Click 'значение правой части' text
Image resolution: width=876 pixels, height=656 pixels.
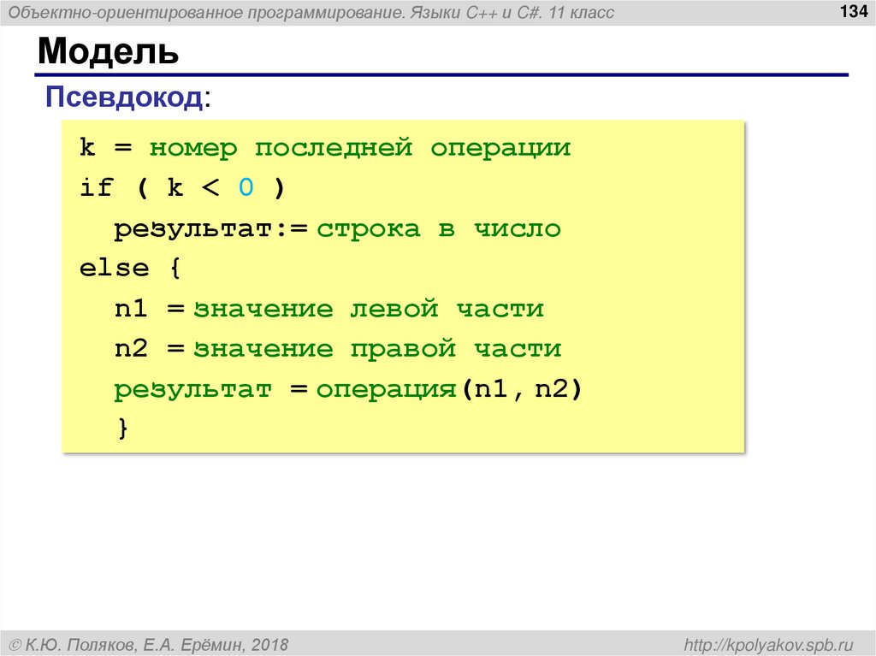[x=377, y=349]
